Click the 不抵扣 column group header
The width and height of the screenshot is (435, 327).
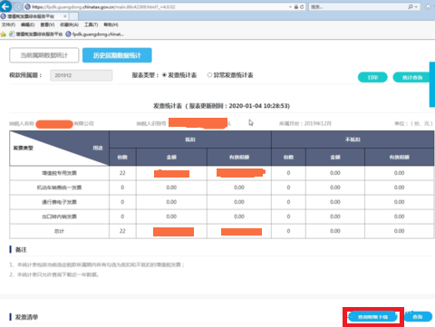click(353, 139)
